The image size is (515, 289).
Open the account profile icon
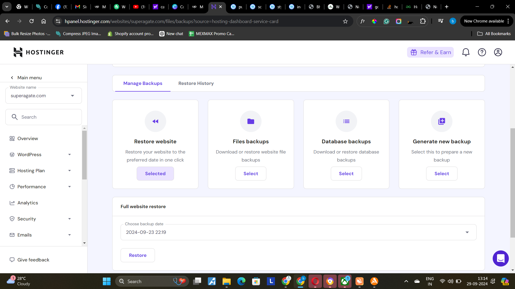pyautogui.click(x=498, y=52)
